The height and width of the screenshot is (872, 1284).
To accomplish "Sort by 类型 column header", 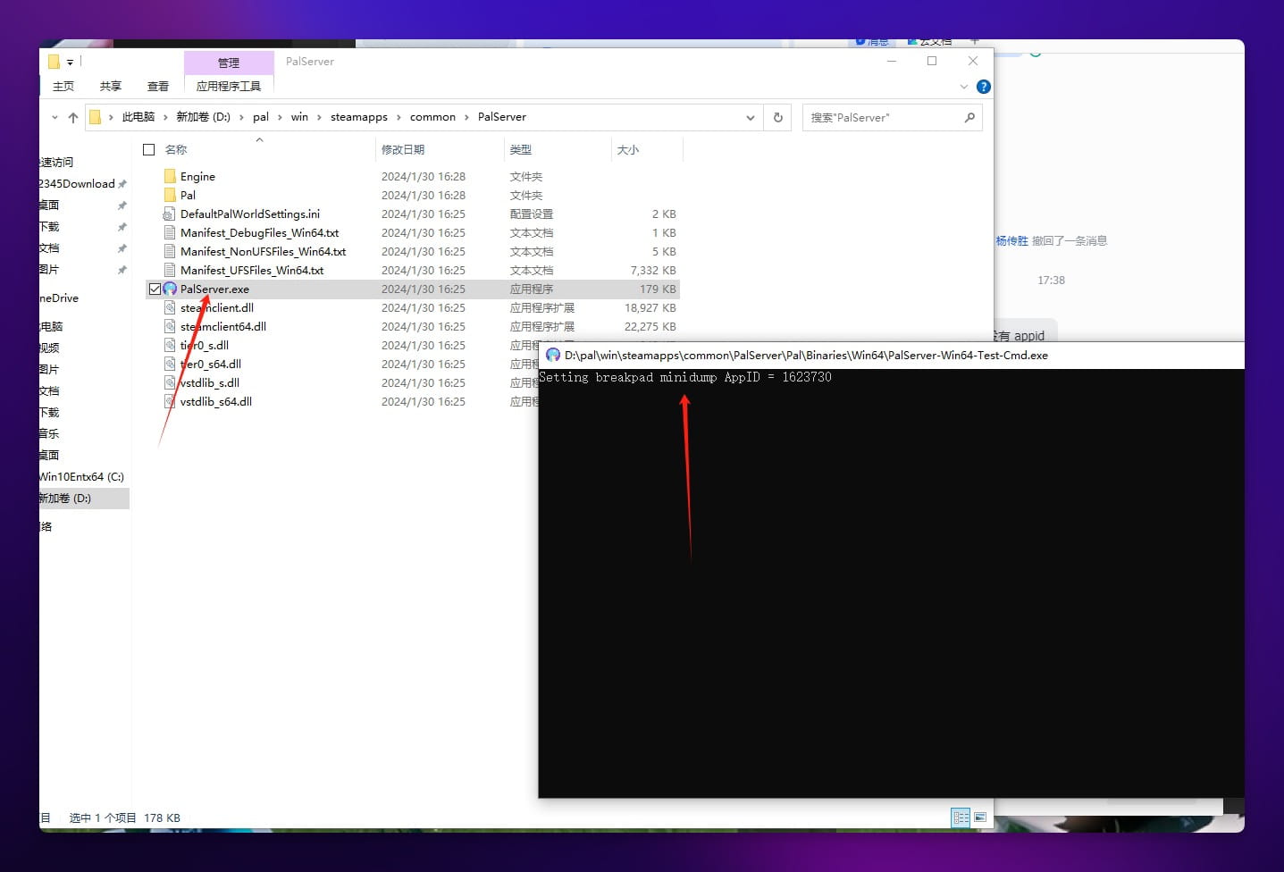I will [521, 150].
